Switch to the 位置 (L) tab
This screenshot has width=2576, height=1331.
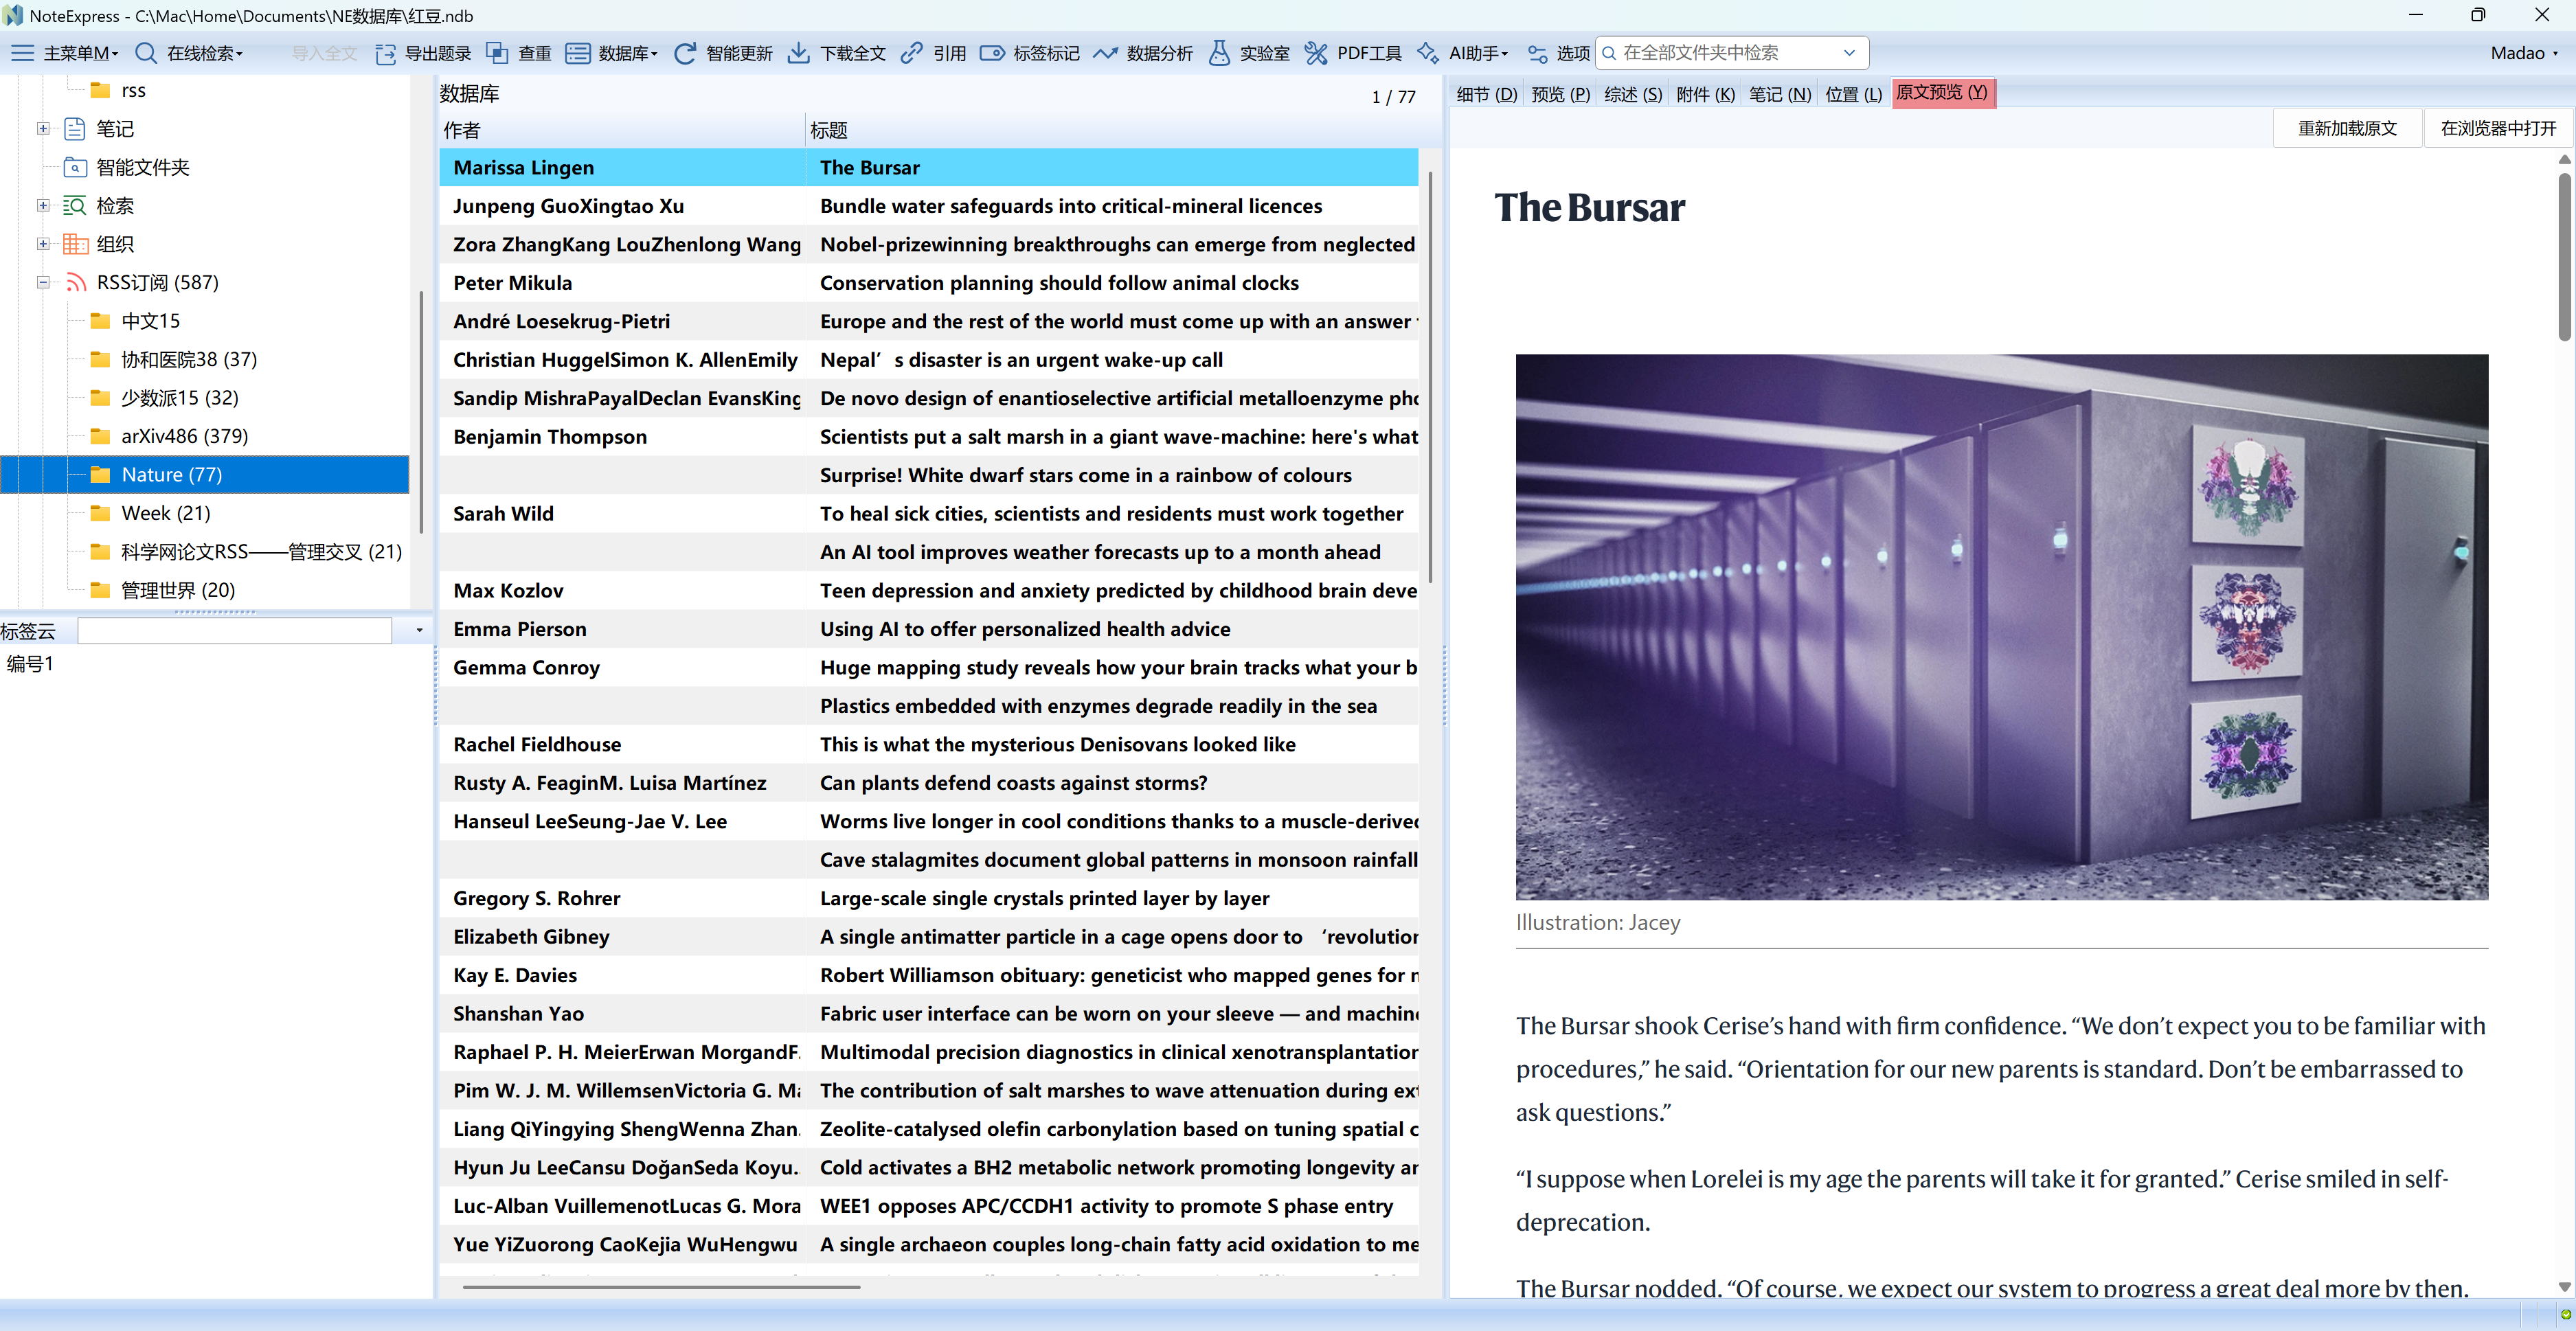(1853, 94)
